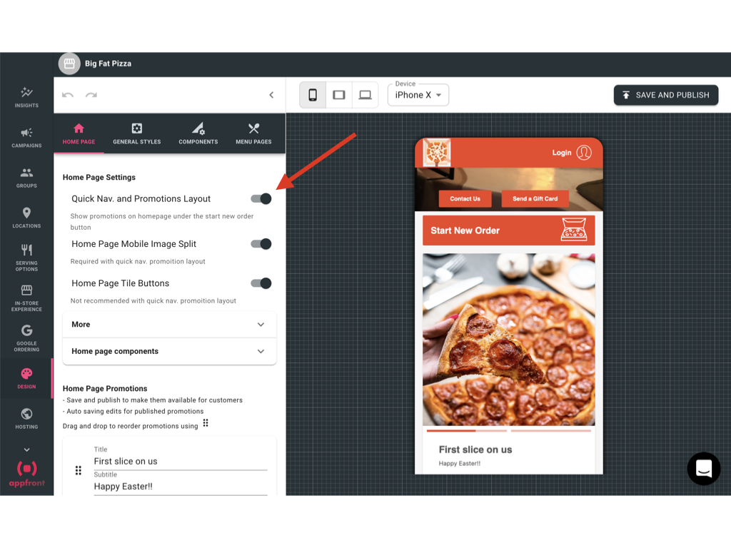
Task: Click the Big Fat Pizza store name
Action: (109, 64)
